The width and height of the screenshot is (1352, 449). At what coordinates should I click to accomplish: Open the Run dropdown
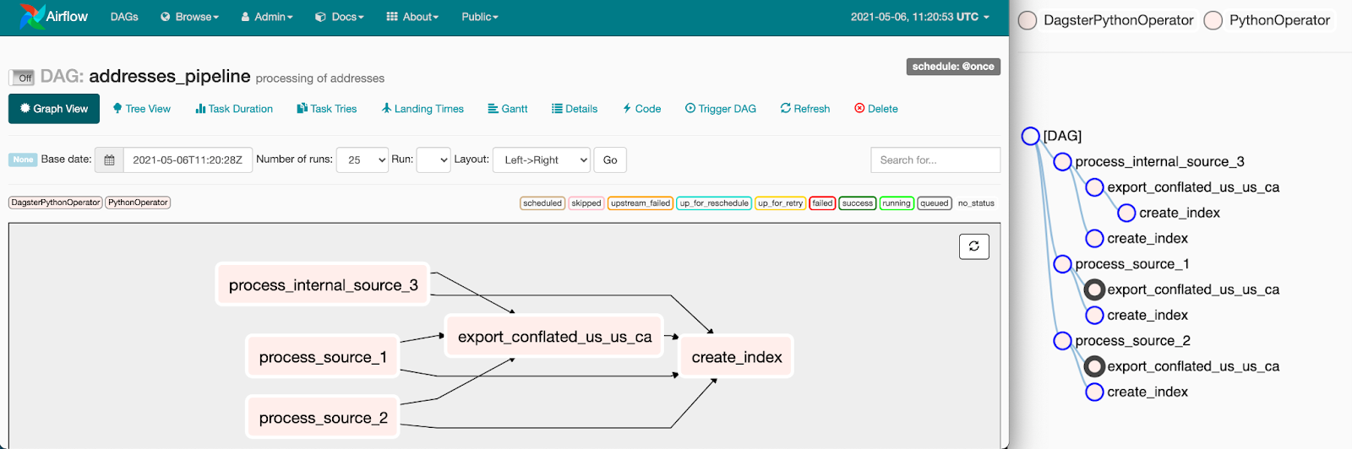[433, 160]
